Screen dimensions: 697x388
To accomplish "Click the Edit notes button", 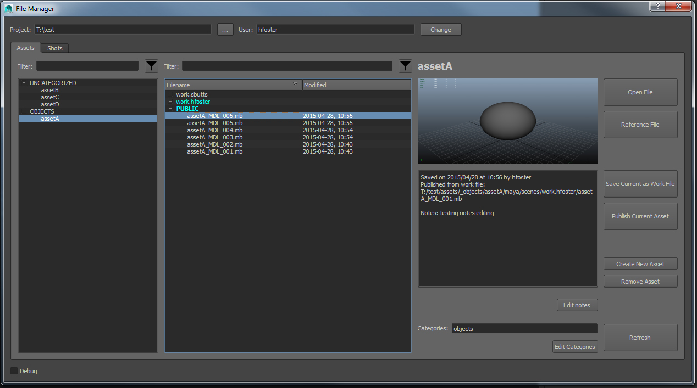I will point(576,305).
